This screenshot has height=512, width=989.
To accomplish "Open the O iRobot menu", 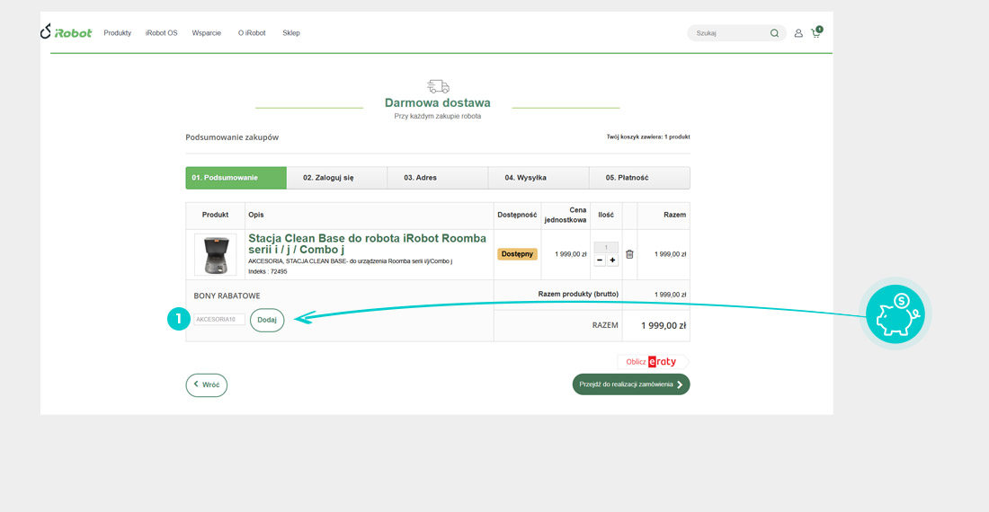I will [252, 33].
